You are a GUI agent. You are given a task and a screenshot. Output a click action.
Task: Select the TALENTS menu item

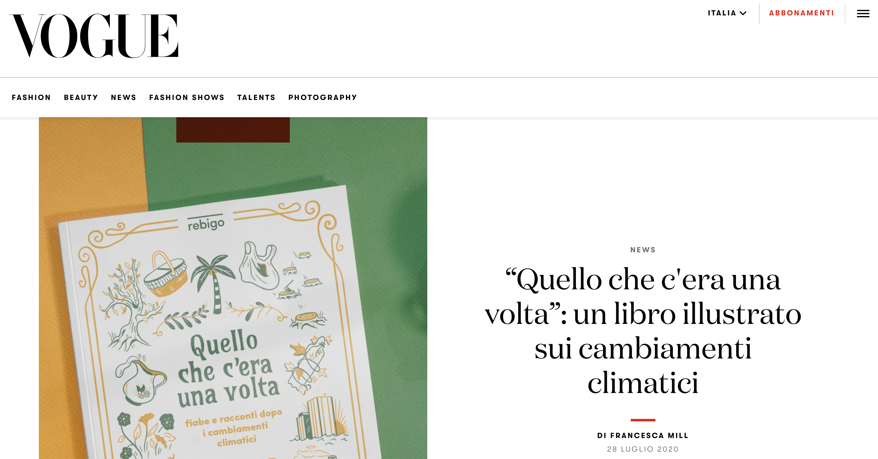pyautogui.click(x=256, y=97)
